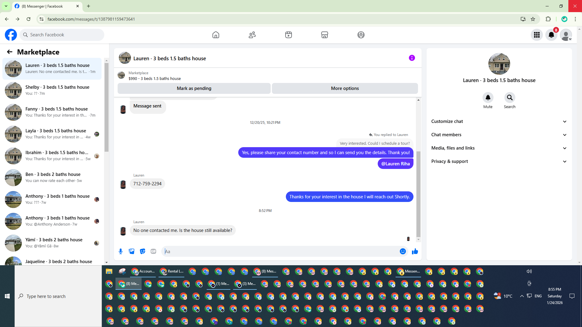Viewport: 582px width, 327px height.
Task: Attach a photo using the image icon
Action: point(132,251)
